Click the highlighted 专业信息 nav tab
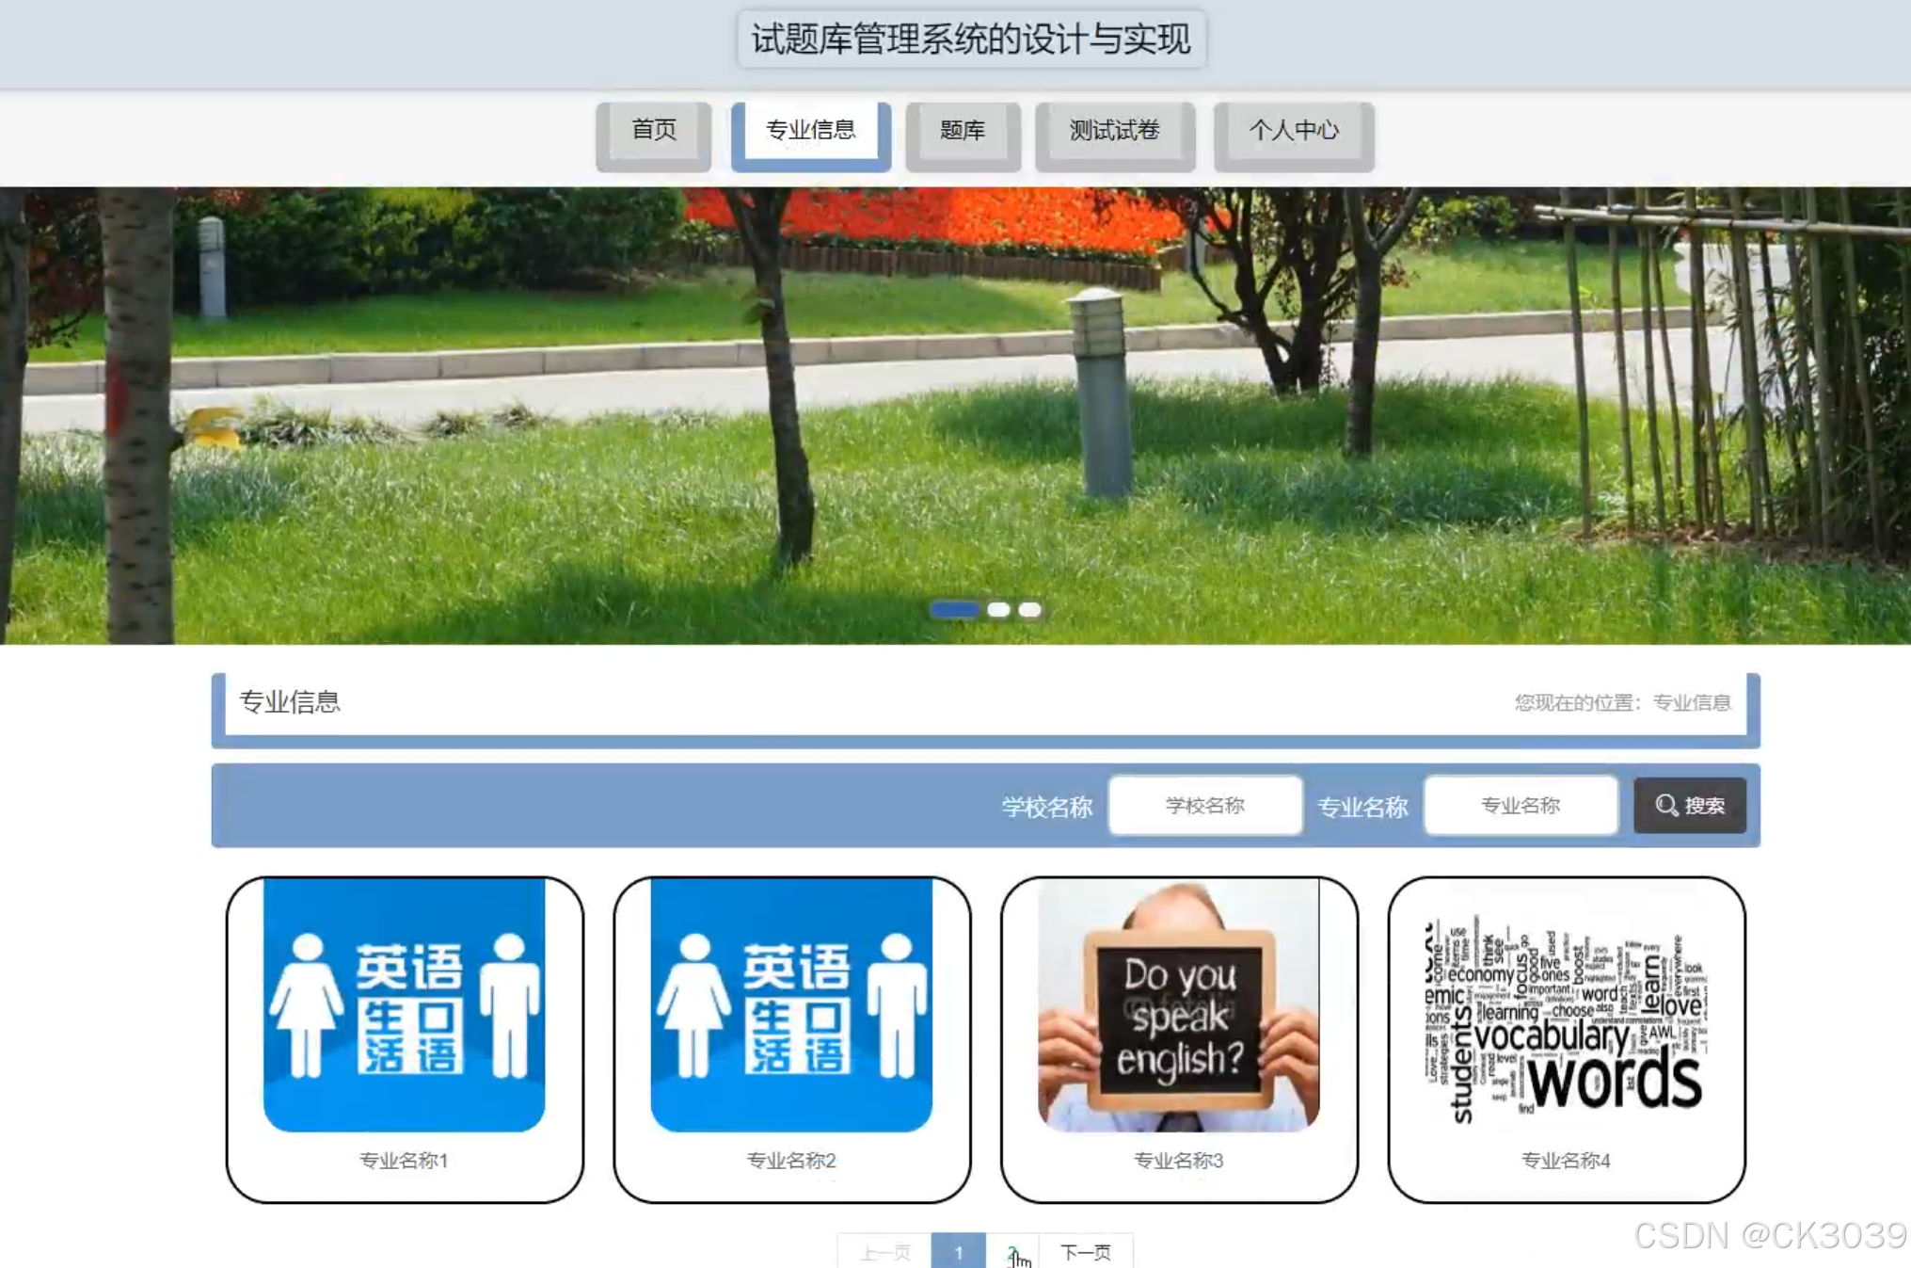 (809, 132)
